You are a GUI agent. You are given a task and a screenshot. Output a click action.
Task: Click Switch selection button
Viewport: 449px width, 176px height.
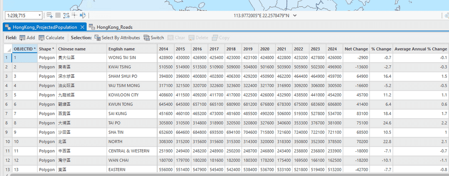coord(154,38)
